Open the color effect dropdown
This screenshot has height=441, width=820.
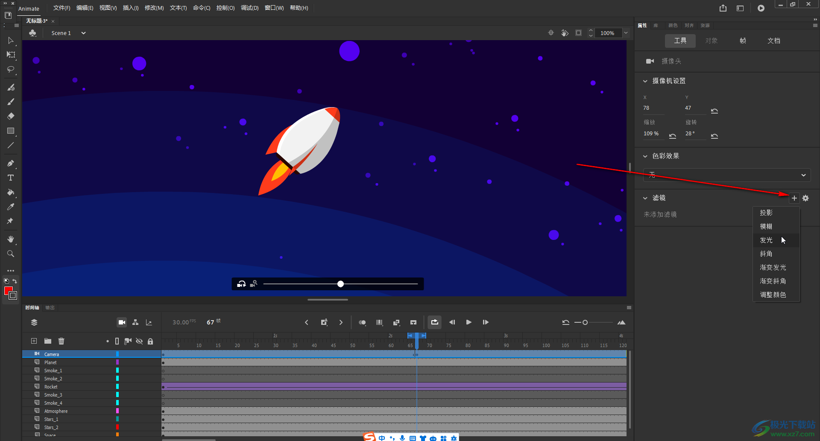click(x=727, y=175)
